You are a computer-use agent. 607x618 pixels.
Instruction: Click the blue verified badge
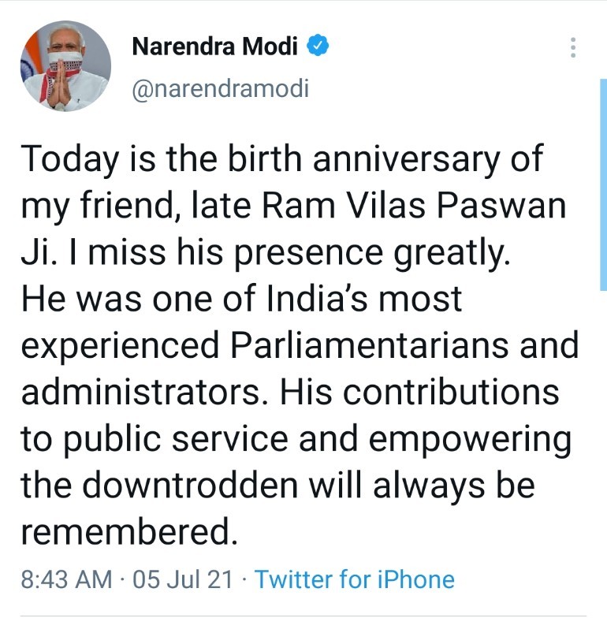point(318,47)
